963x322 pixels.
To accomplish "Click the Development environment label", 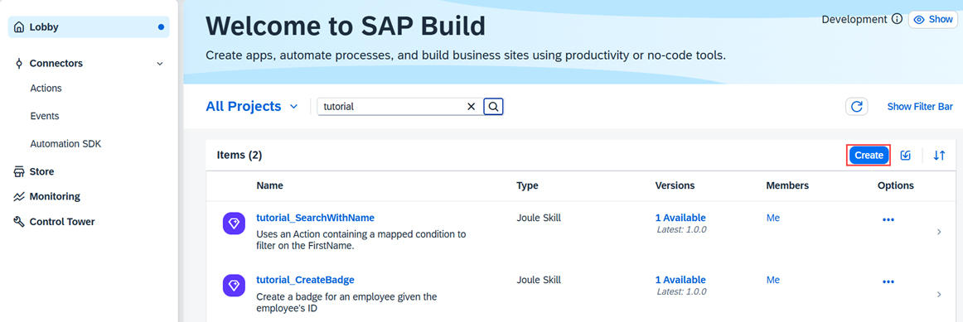I will click(x=854, y=19).
